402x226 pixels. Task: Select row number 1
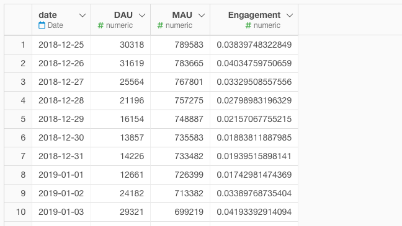click(x=18, y=45)
